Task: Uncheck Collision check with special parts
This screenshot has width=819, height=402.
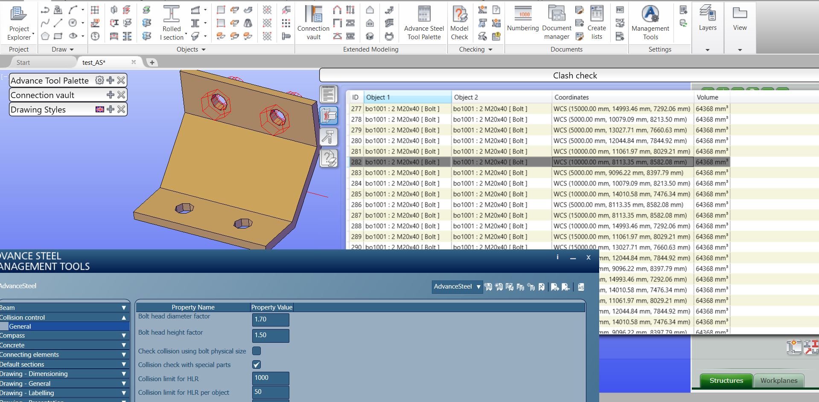Action: point(256,364)
